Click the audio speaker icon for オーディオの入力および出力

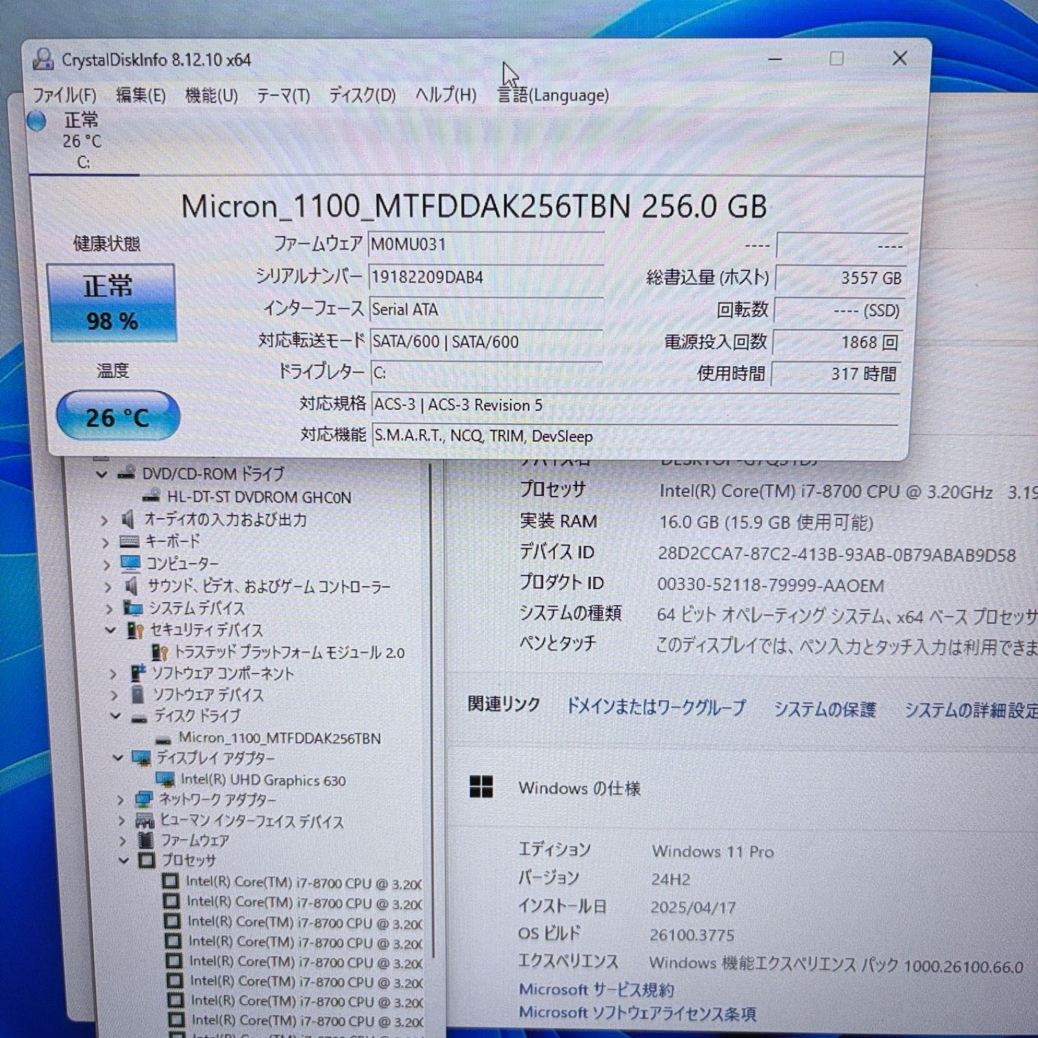coord(128,519)
